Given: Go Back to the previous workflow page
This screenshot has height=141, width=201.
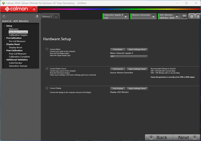Looking at the screenshot, I should (x=159, y=137).
